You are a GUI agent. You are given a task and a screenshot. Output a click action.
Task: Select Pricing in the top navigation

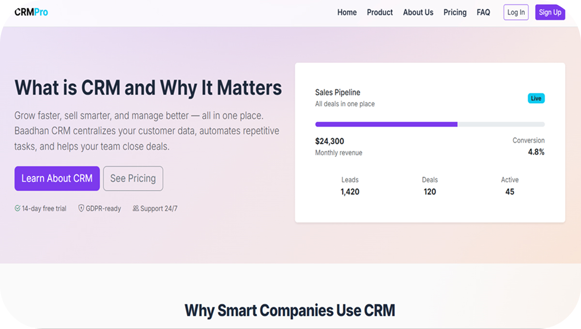coord(455,13)
